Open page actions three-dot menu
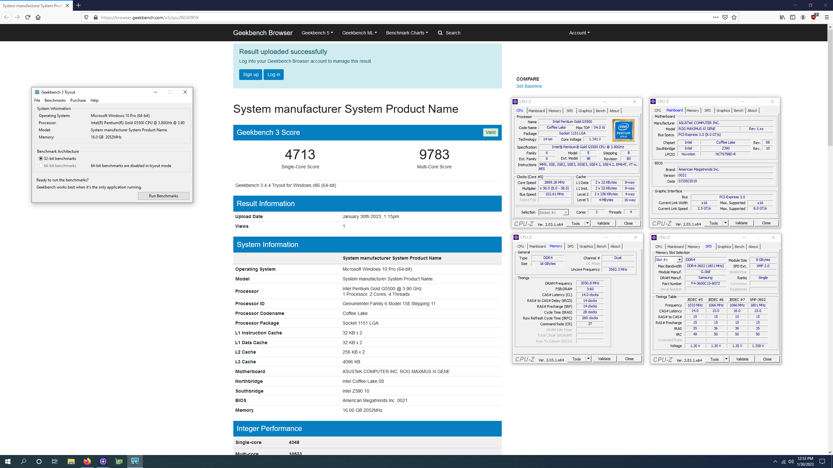This screenshot has width=833, height=468. 716,17
